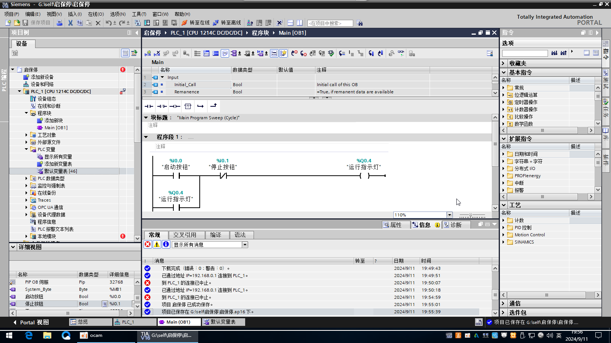Click the search icon beside project search field
The height and width of the screenshot is (343, 611).
pos(360,23)
